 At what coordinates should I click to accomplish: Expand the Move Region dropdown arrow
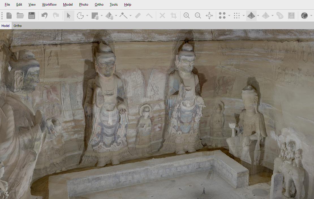pos(102,16)
